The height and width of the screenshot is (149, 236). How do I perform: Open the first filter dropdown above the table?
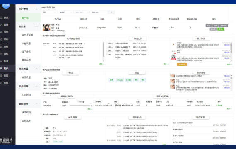click(x=50, y=12)
